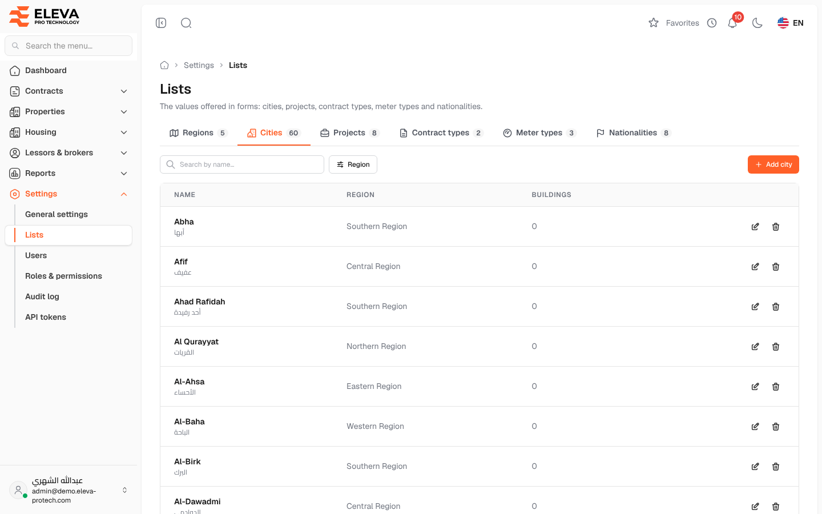The height and width of the screenshot is (514, 822).
Task: Toggle dark mode with the moon icon
Action: tap(757, 23)
